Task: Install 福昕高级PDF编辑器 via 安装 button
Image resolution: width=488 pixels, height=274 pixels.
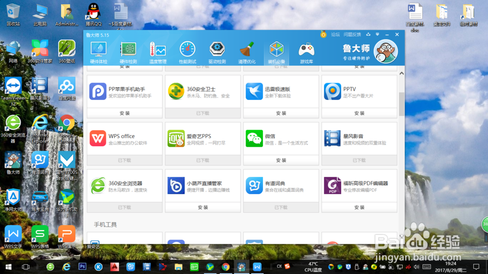Action: click(x=359, y=207)
